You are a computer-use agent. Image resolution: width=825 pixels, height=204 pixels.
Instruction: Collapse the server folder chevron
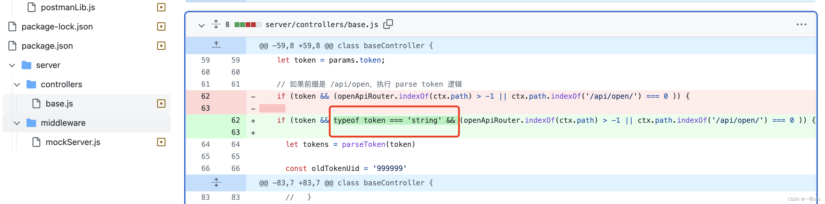(12, 65)
